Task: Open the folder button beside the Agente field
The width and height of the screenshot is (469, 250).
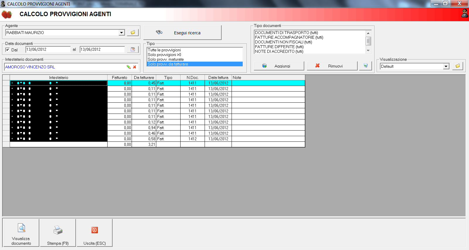Action: pyautogui.click(x=133, y=33)
